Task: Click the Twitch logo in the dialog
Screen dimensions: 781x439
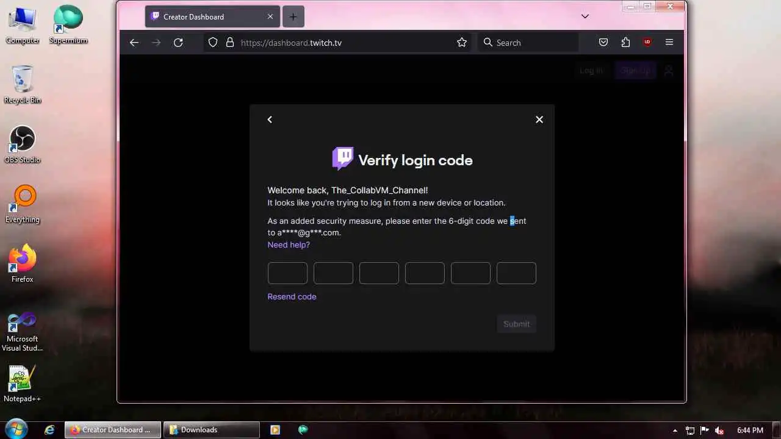Action: click(342, 159)
